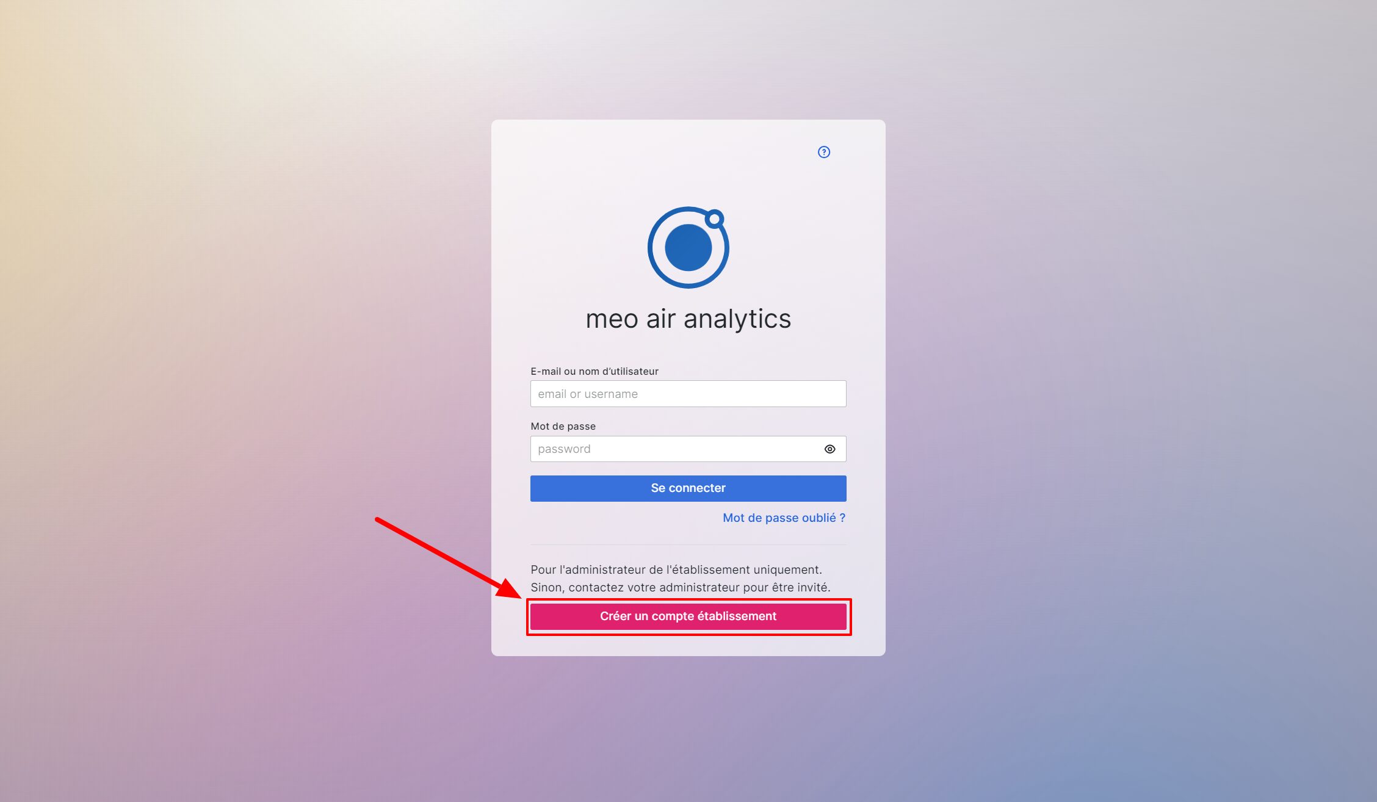The width and height of the screenshot is (1377, 802).
Task: Click the question mark help icon
Action: (x=823, y=152)
